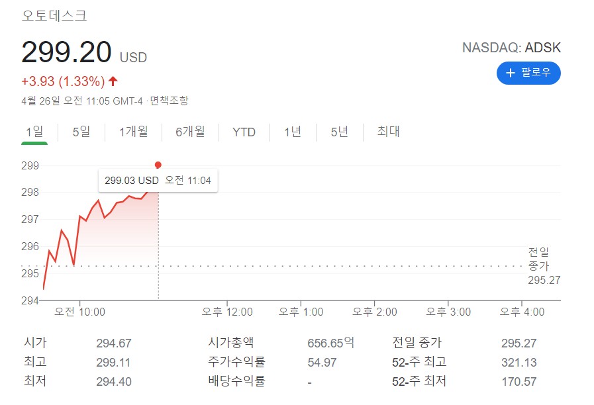Click the 전일 종가 295.27 chart label
The image size is (594, 405).
click(x=544, y=266)
